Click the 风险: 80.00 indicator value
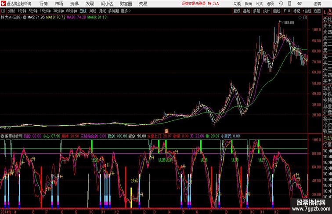 (32, 136)
